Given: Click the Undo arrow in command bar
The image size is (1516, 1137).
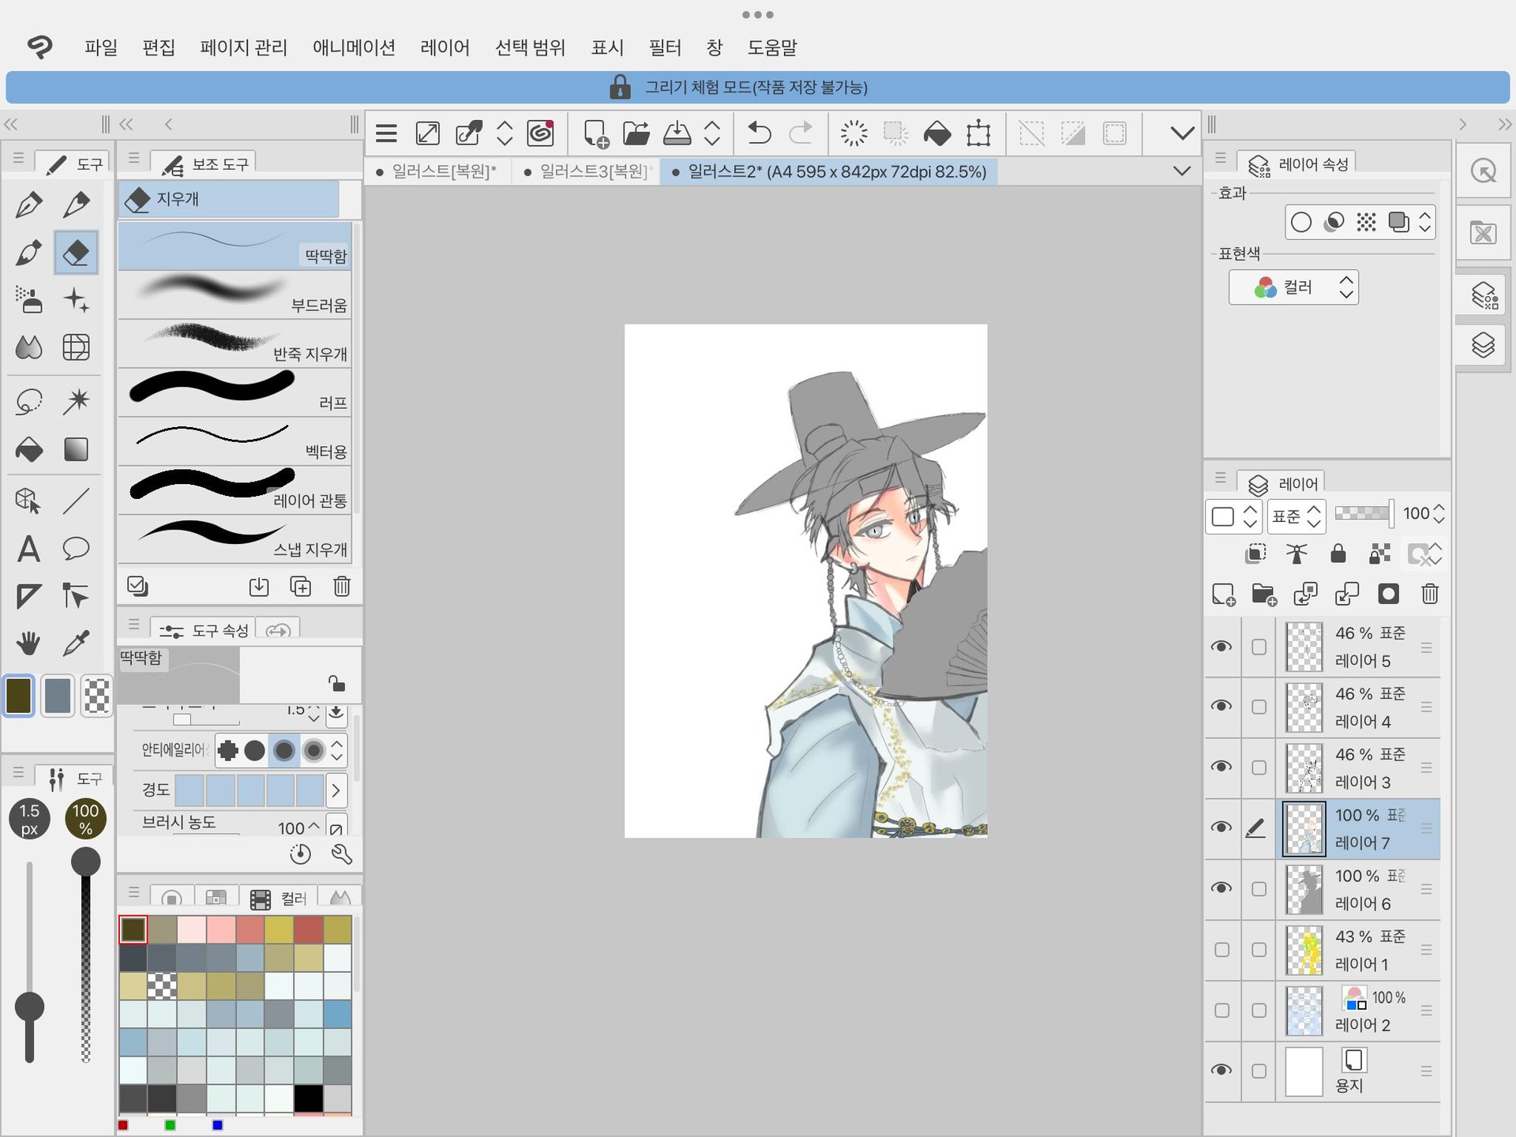Looking at the screenshot, I should [759, 133].
